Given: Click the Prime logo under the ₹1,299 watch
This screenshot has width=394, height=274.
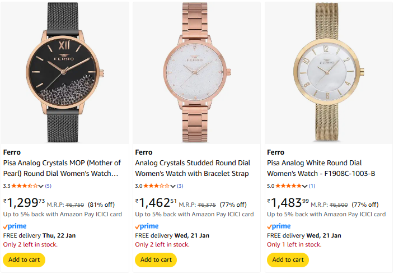Looking at the screenshot, I should coord(15,226).
